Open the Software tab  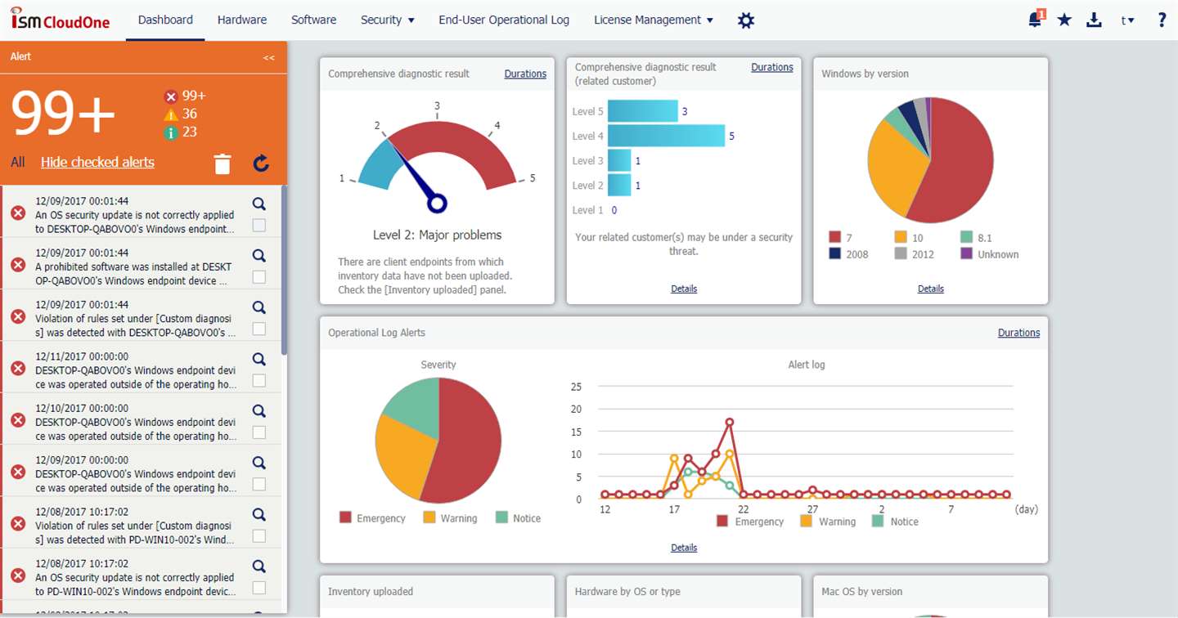(313, 20)
